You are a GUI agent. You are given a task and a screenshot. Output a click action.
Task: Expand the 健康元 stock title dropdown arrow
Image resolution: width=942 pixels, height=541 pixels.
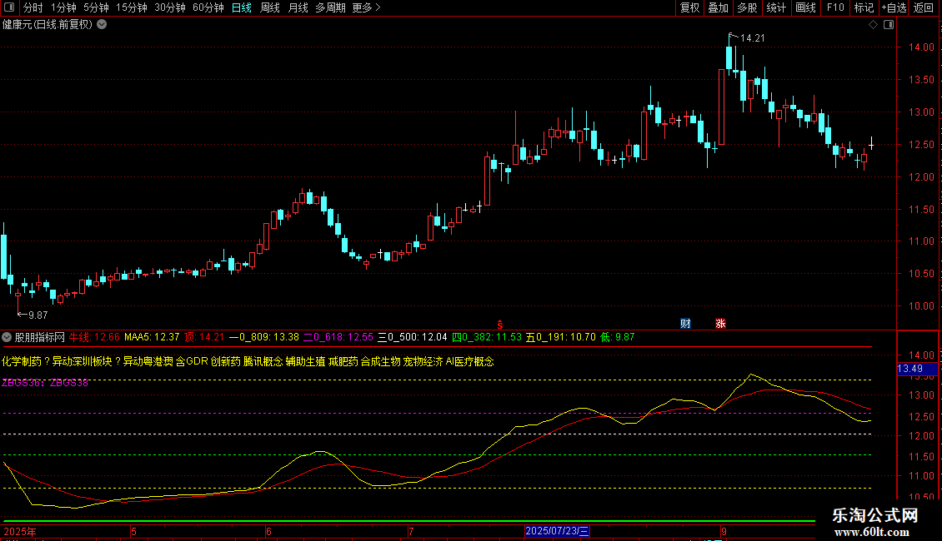[x=102, y=24]
